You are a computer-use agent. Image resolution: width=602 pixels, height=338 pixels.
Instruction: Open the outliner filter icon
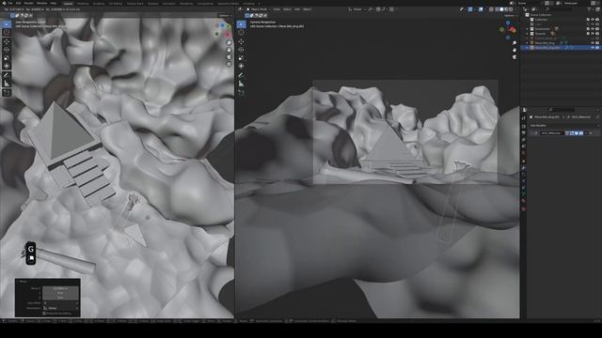pyautogui.click(x=590, y=9)
